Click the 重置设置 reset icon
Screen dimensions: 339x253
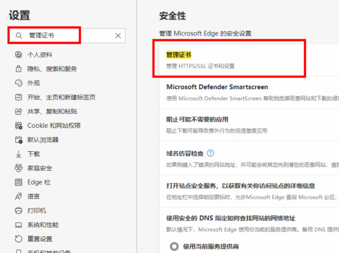[19, 239]
